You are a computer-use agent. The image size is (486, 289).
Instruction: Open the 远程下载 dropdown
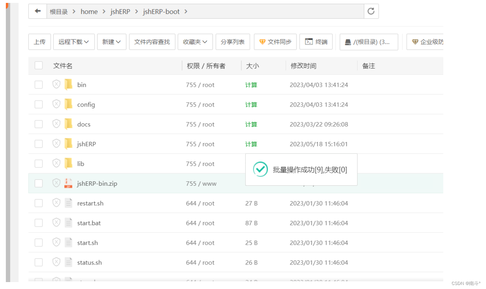pos(74,42)
